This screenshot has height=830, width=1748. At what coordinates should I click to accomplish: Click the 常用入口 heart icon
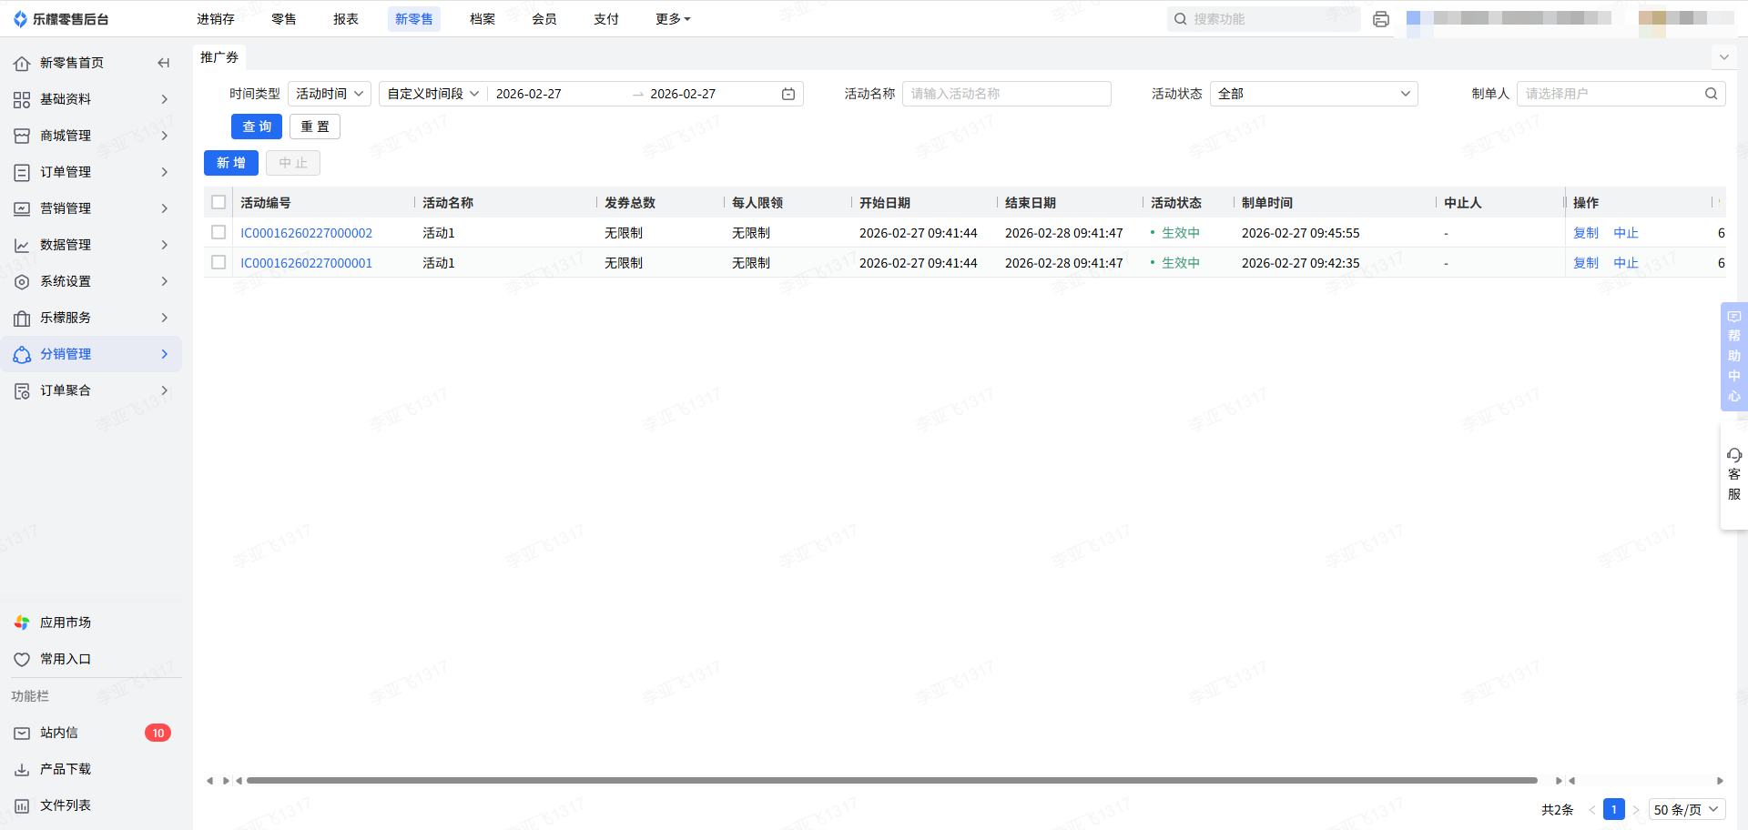point(22,659)
